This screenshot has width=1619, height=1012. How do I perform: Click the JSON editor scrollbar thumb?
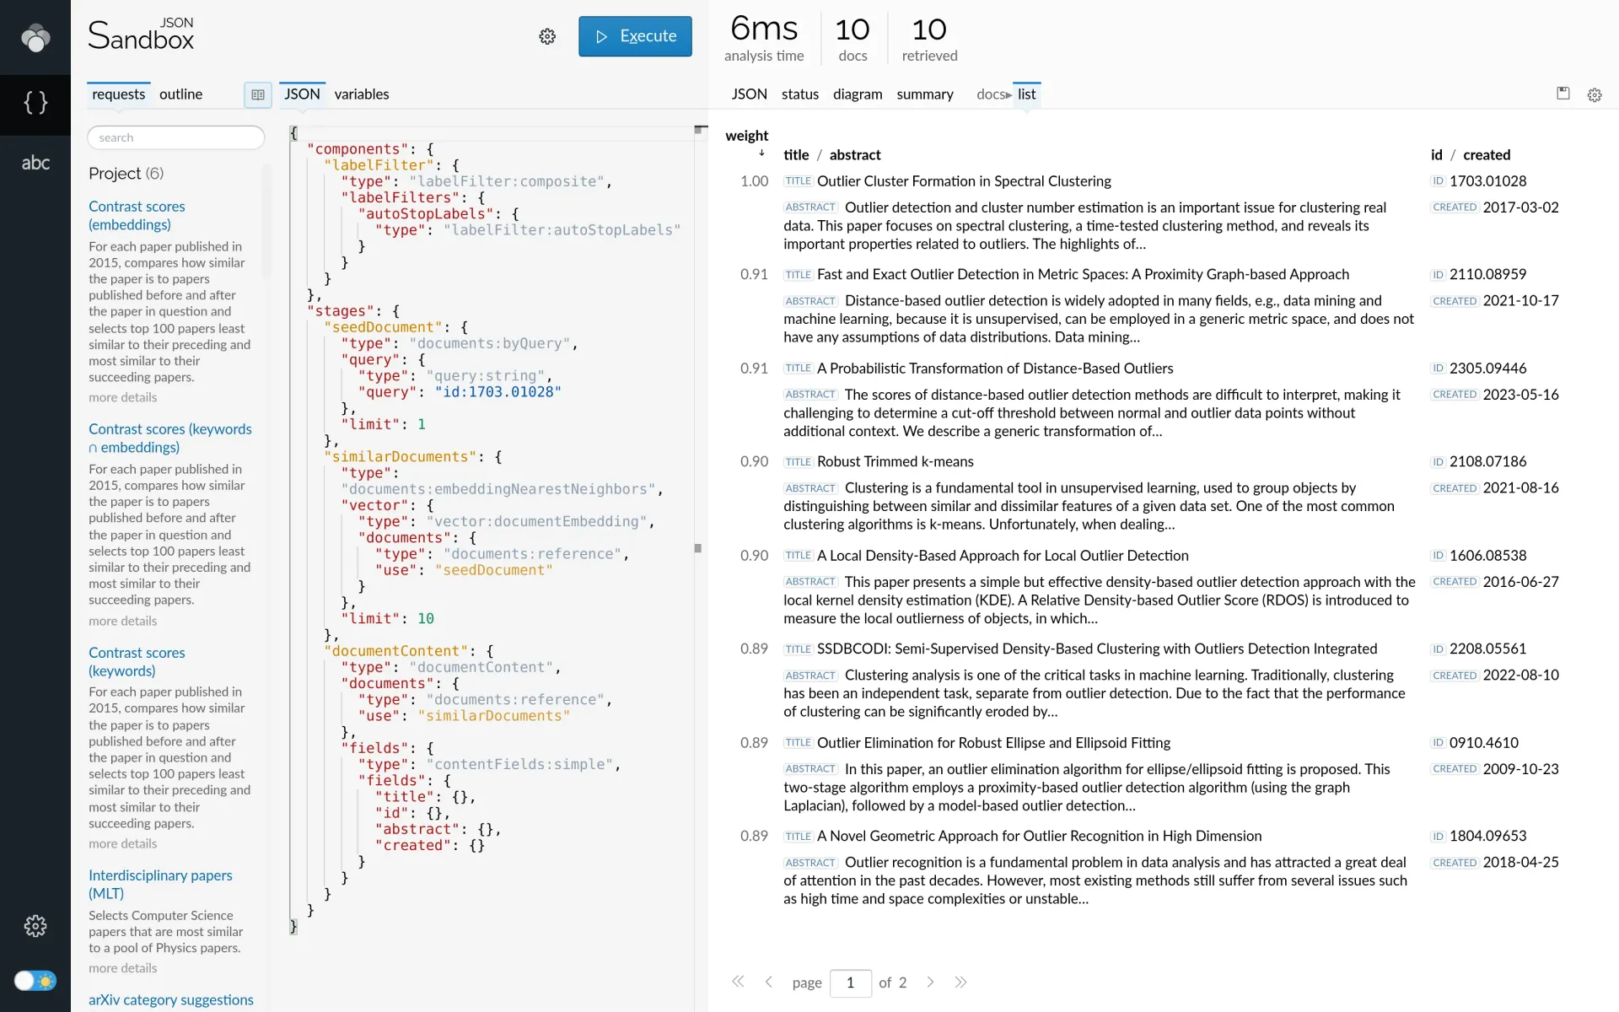[x=698, y=548]
